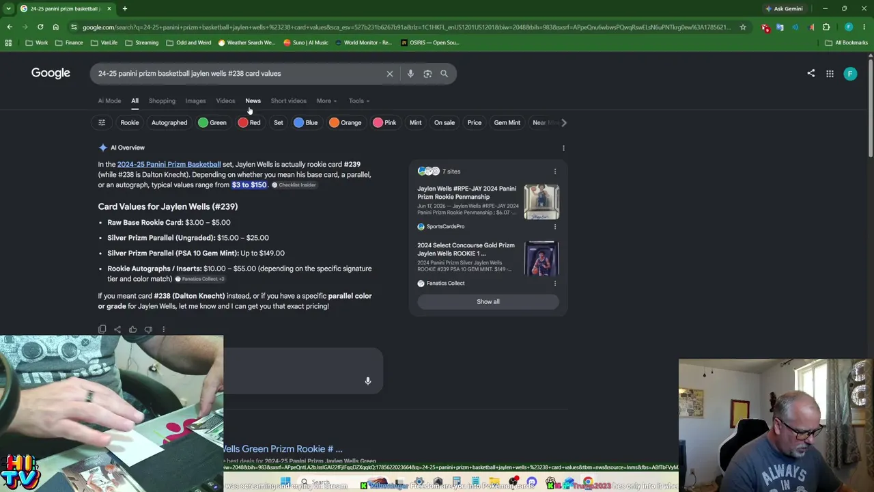This screenshot has width=874, height=492.
Task: Clear the search box with the X icon
Action: click(390, 74)
